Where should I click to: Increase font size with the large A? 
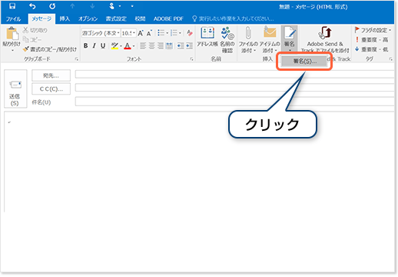[141, 33]
